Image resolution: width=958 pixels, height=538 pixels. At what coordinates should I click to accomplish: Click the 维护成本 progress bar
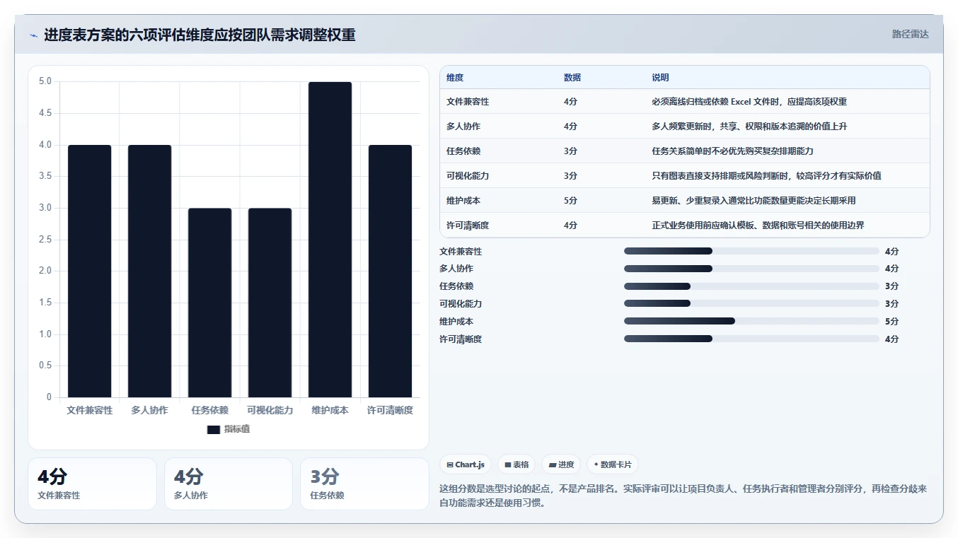click(x=751, y=321)
